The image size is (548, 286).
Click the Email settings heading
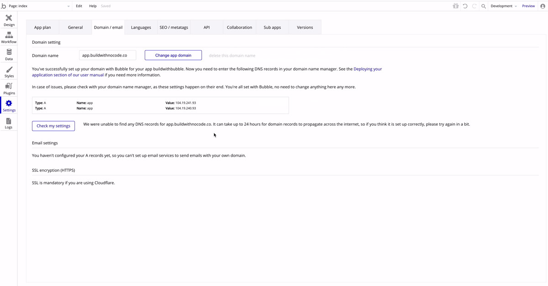click(x=45, y=143)
